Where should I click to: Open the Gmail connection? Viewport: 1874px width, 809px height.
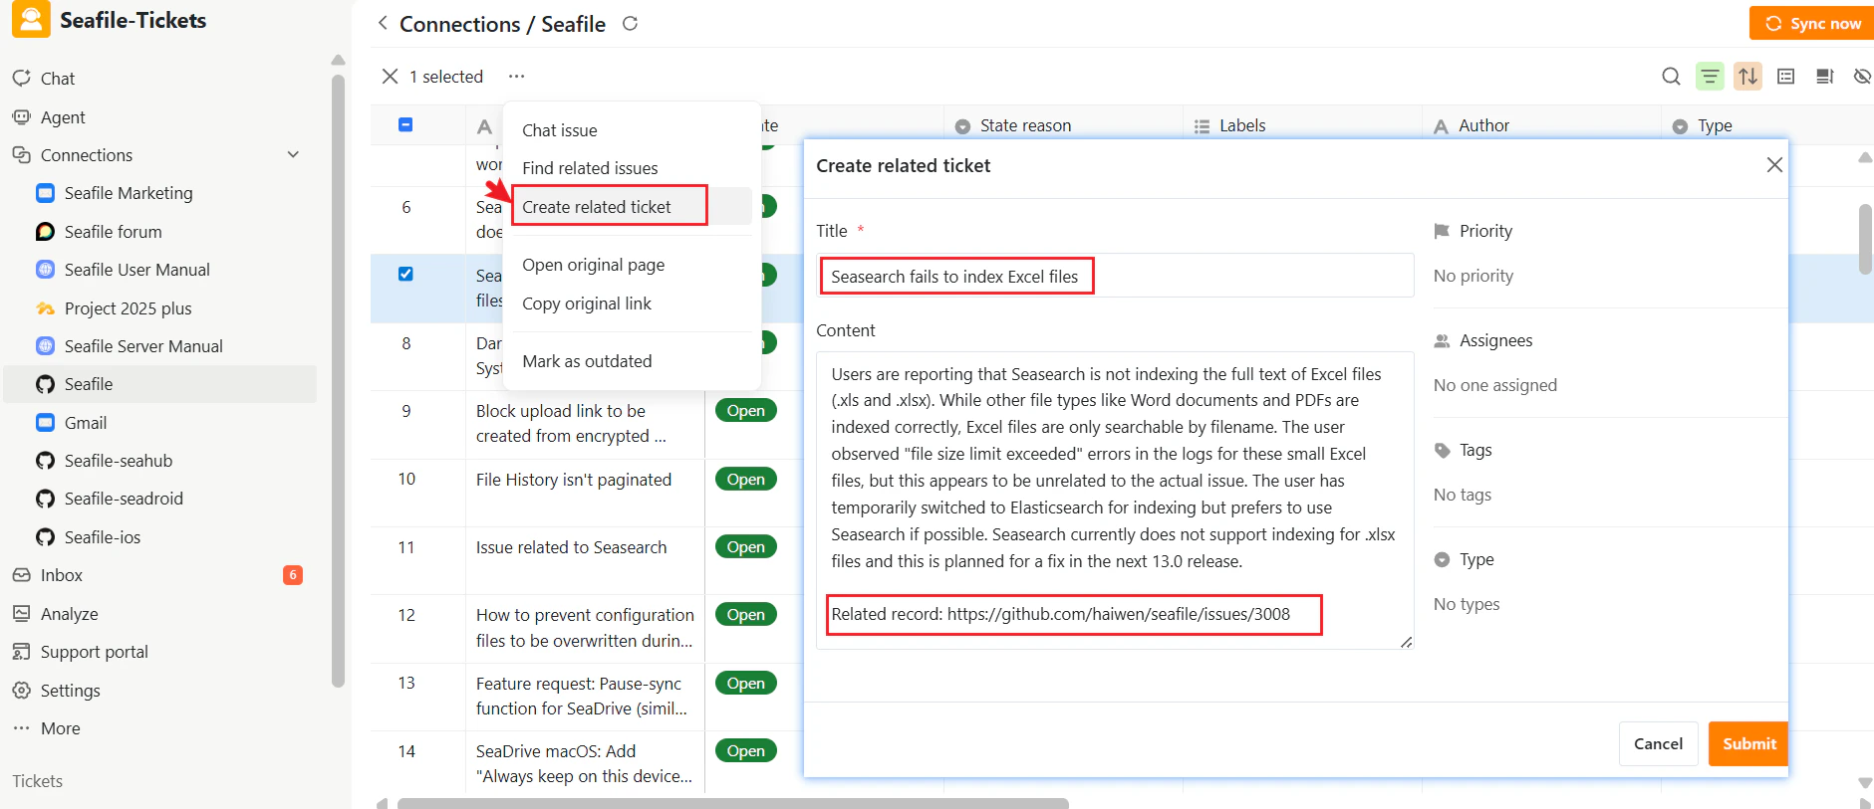(86, 423)
